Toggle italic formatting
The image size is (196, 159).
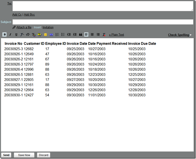click(x=10, y=34)
